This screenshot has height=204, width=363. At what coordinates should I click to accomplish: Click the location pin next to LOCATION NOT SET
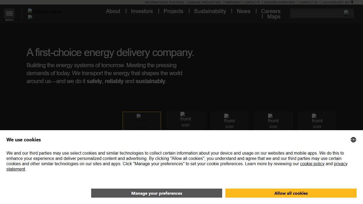(x=352, y=2)
